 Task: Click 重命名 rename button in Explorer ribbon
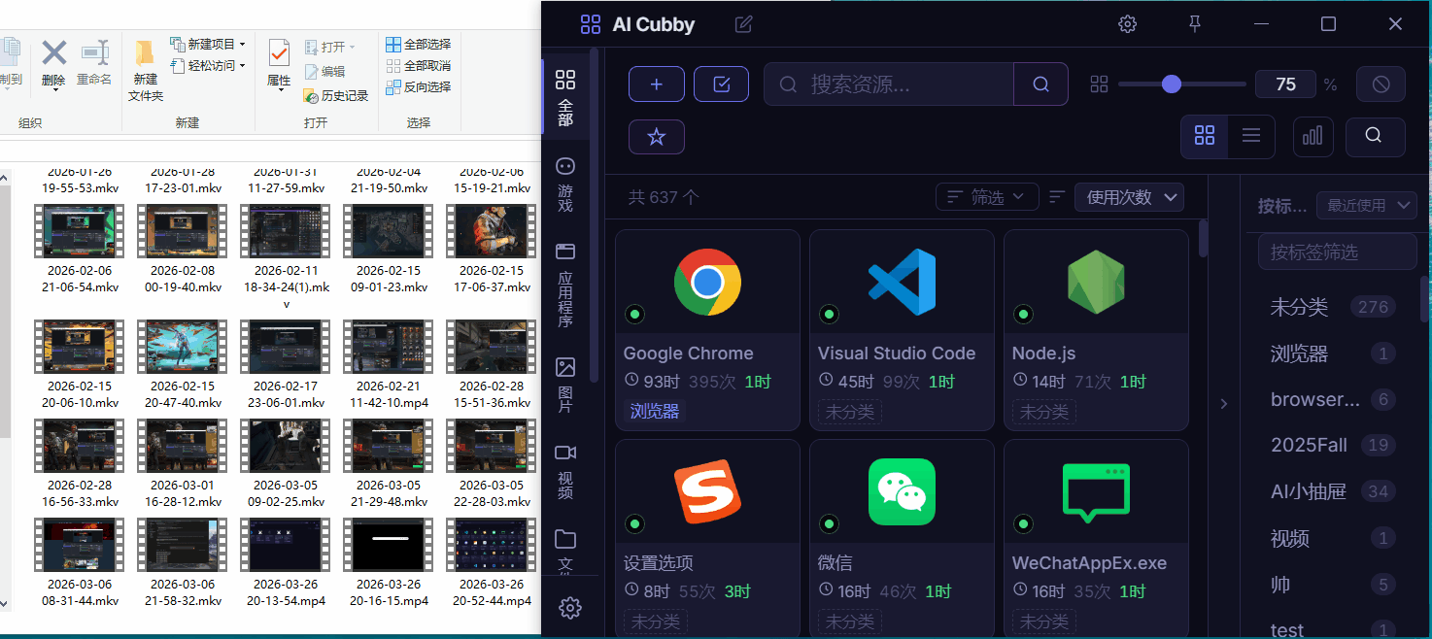(x=94, y=63)
